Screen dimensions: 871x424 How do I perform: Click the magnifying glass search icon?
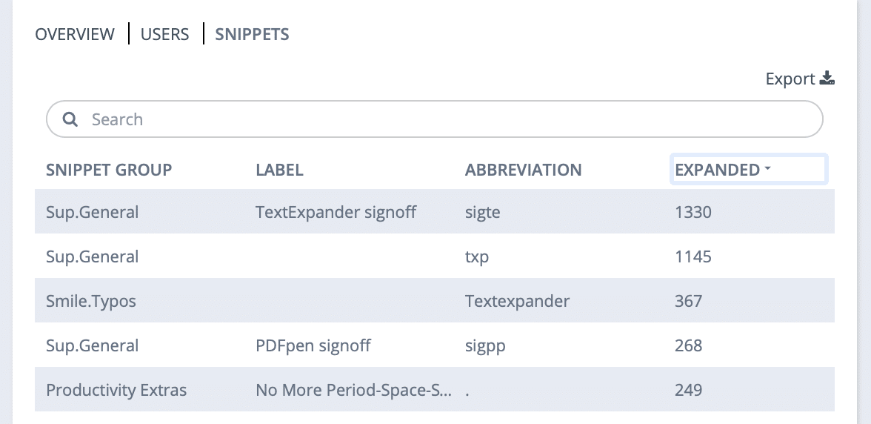pos(70,119)
